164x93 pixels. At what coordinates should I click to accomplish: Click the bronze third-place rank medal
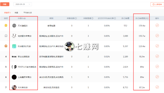coord(6,46)
